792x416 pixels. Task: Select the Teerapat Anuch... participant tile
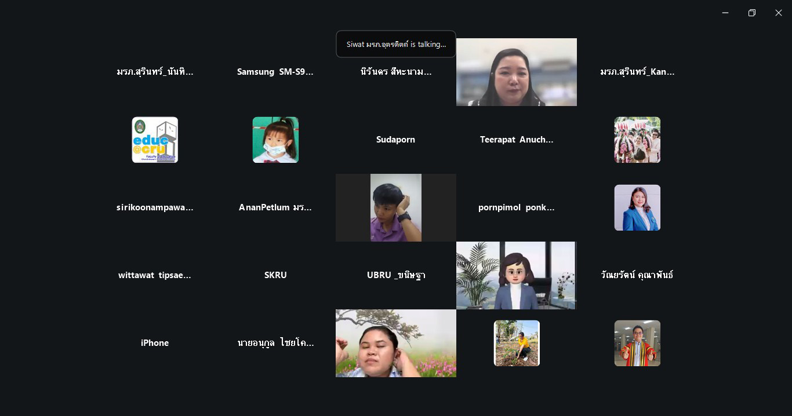point(517,140)
